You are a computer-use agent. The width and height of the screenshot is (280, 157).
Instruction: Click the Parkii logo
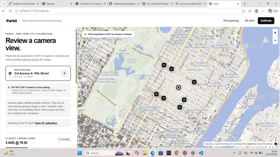tap(11, 21)
